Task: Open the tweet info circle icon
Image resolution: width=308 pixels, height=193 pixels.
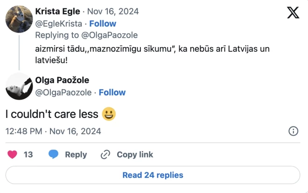Action: 294,131
